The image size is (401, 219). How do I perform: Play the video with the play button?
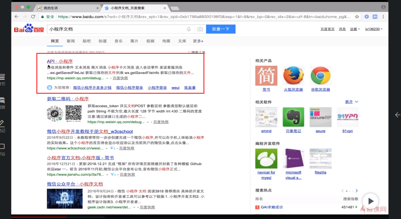point(371,201)
